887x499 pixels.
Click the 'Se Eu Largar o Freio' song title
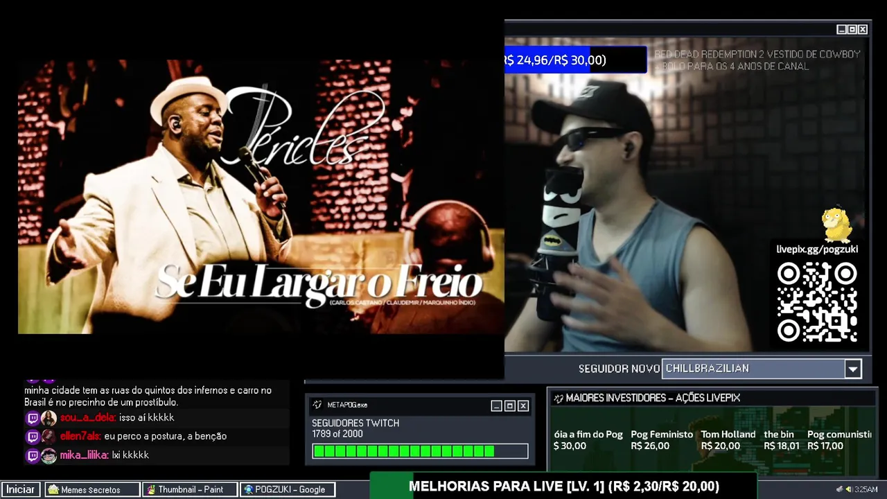tap(319, 283)
